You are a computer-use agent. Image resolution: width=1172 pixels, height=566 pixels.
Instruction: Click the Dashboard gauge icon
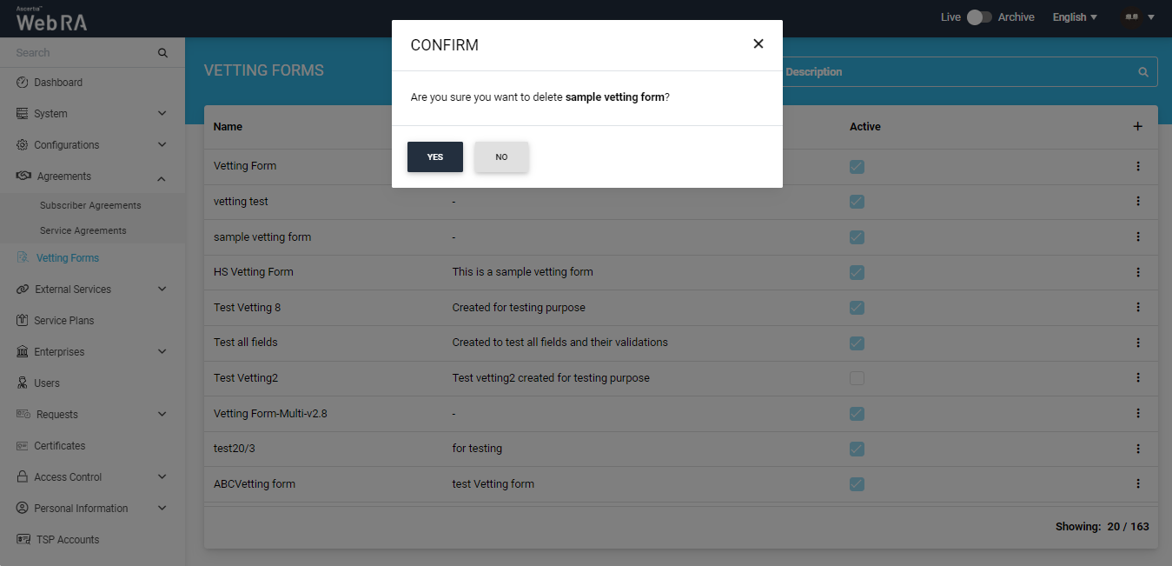[x=23, y=83]
